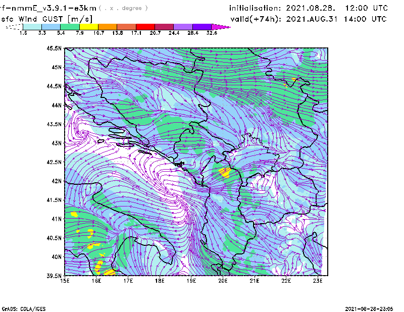Image resolution: width=404 pixels, height=312 pixels.
Task: Click the 15E longitude label
Action: coord(65,281)
